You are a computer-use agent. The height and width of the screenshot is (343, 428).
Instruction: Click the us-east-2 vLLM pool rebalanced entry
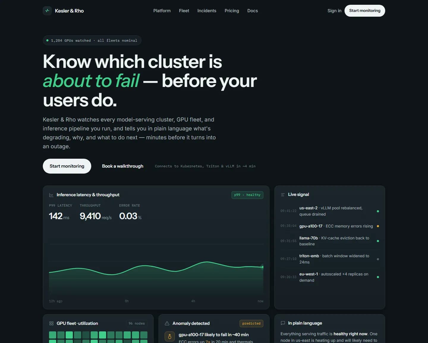click(x=330, y=211)
